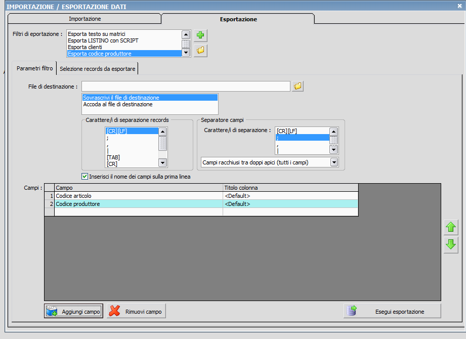Click the Rimuovi campo button
This screenshot has height=339, width=466.
(x=137, y=311)
